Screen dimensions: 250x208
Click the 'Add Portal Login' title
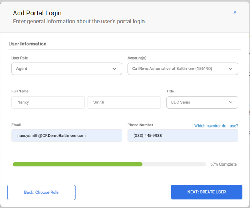tap(37, 13)
